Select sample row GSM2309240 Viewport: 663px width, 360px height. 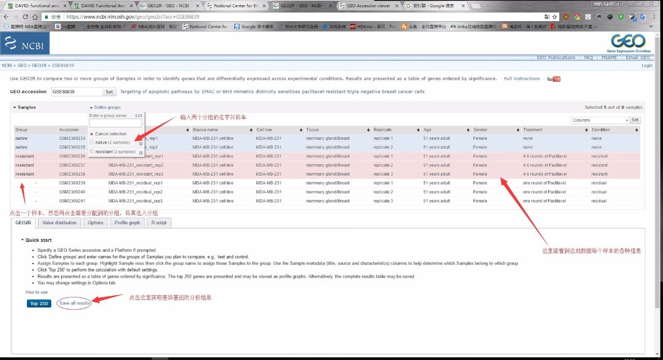(x=327, y=192)
